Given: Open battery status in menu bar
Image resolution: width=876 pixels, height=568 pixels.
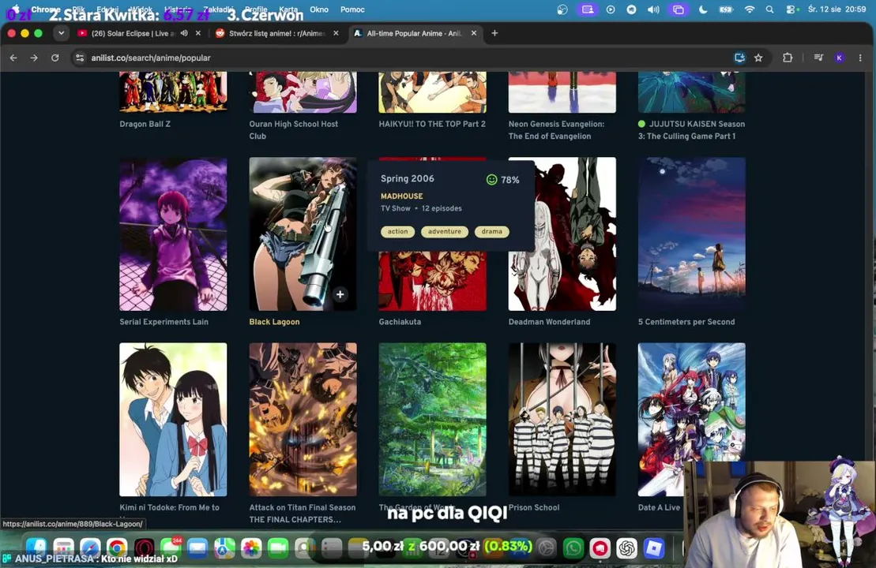Looking at the screenshot, I should pyautogui.click(x=726, y=9).
